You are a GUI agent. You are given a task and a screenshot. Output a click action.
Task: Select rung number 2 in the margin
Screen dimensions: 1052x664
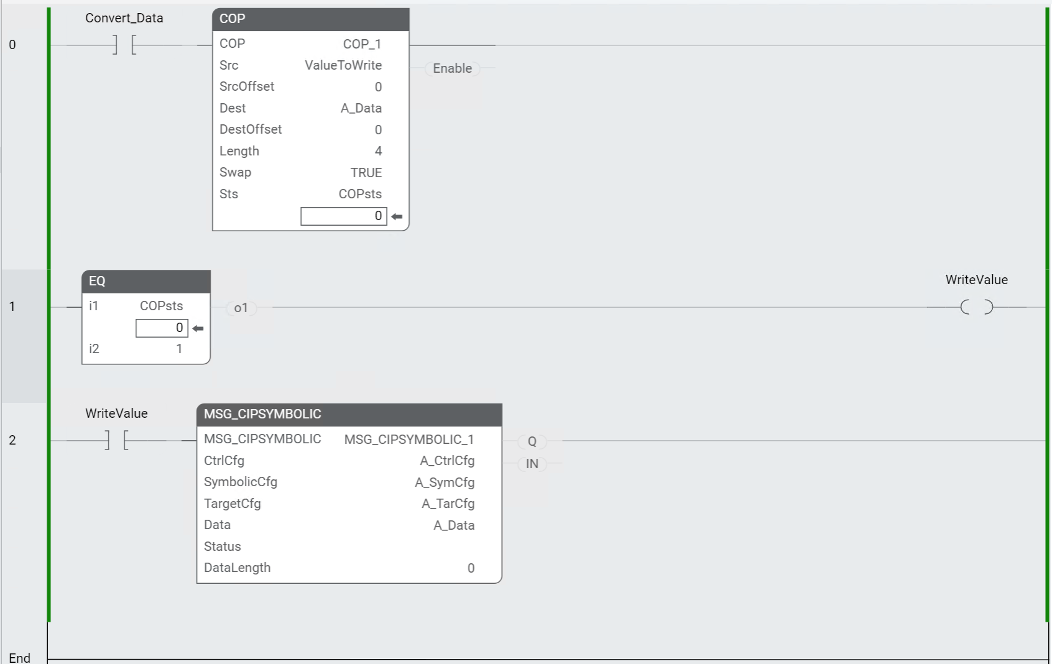(12, 440)
